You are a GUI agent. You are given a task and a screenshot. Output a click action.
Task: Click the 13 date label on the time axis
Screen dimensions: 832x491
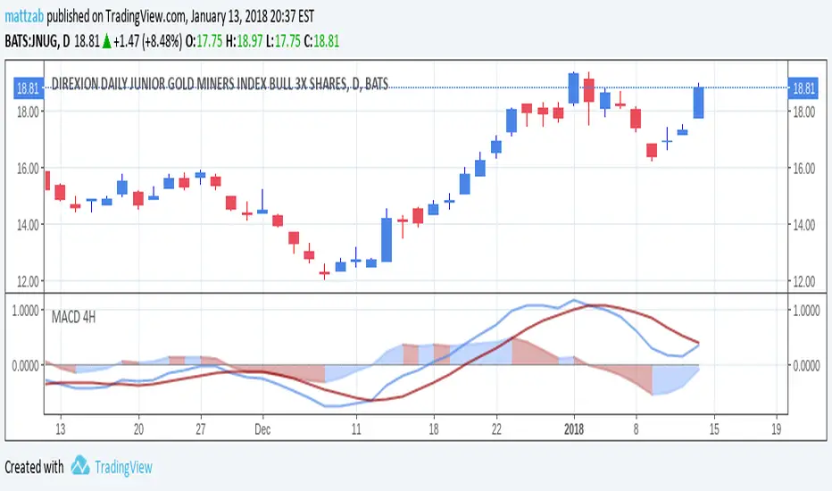(x=60, y=429)
